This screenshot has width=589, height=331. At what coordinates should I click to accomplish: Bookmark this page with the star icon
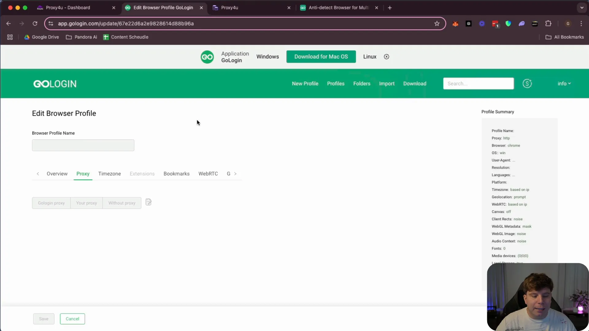(437, 24)
